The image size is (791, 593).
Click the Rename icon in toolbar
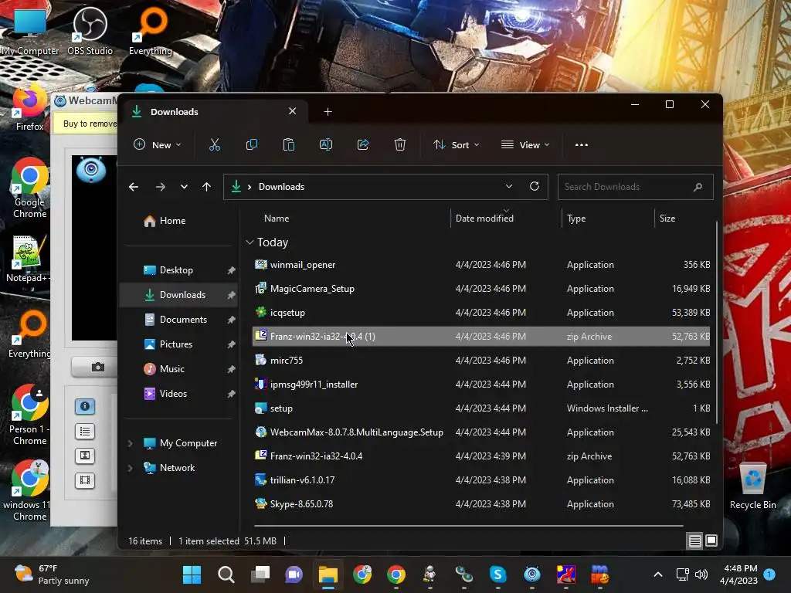tap(326, 144)
